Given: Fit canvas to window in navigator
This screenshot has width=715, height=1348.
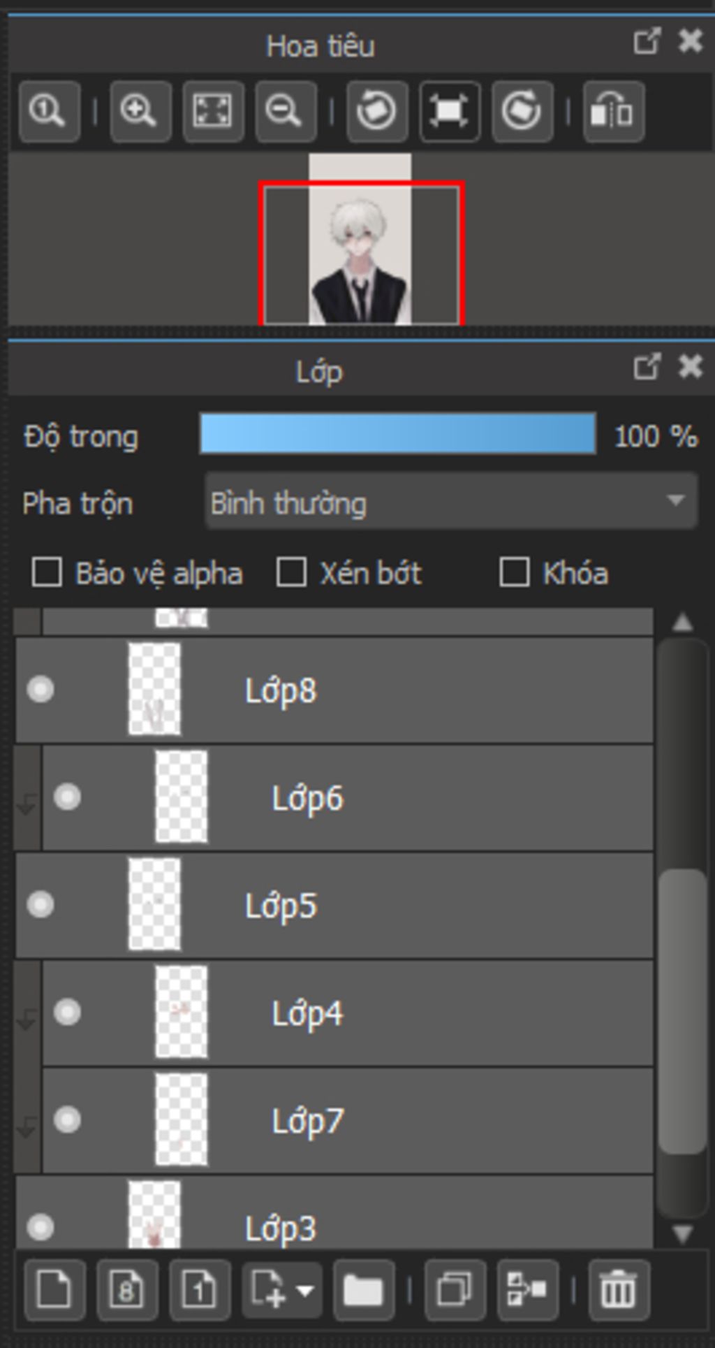Looking at the screenshot, I should [x=213, y=111].
